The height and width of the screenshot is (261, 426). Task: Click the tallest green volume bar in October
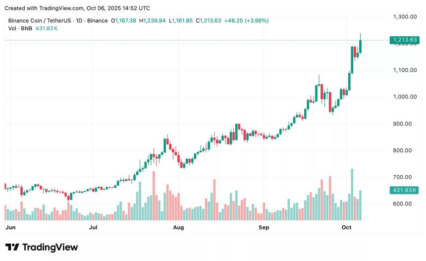tap(352, 194)
